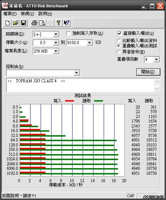
Task: Open the 檔案(F) menu
Action: pyautogui.click(x=10, y=14)
